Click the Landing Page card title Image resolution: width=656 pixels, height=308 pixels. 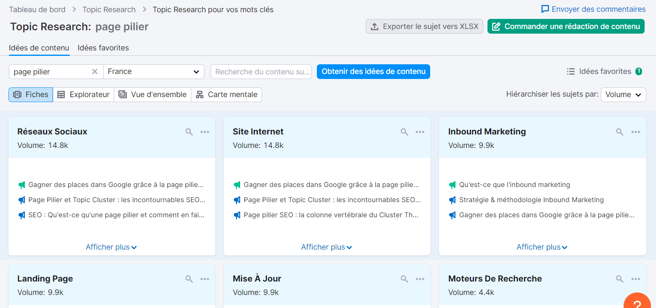[x=45, y=279]
